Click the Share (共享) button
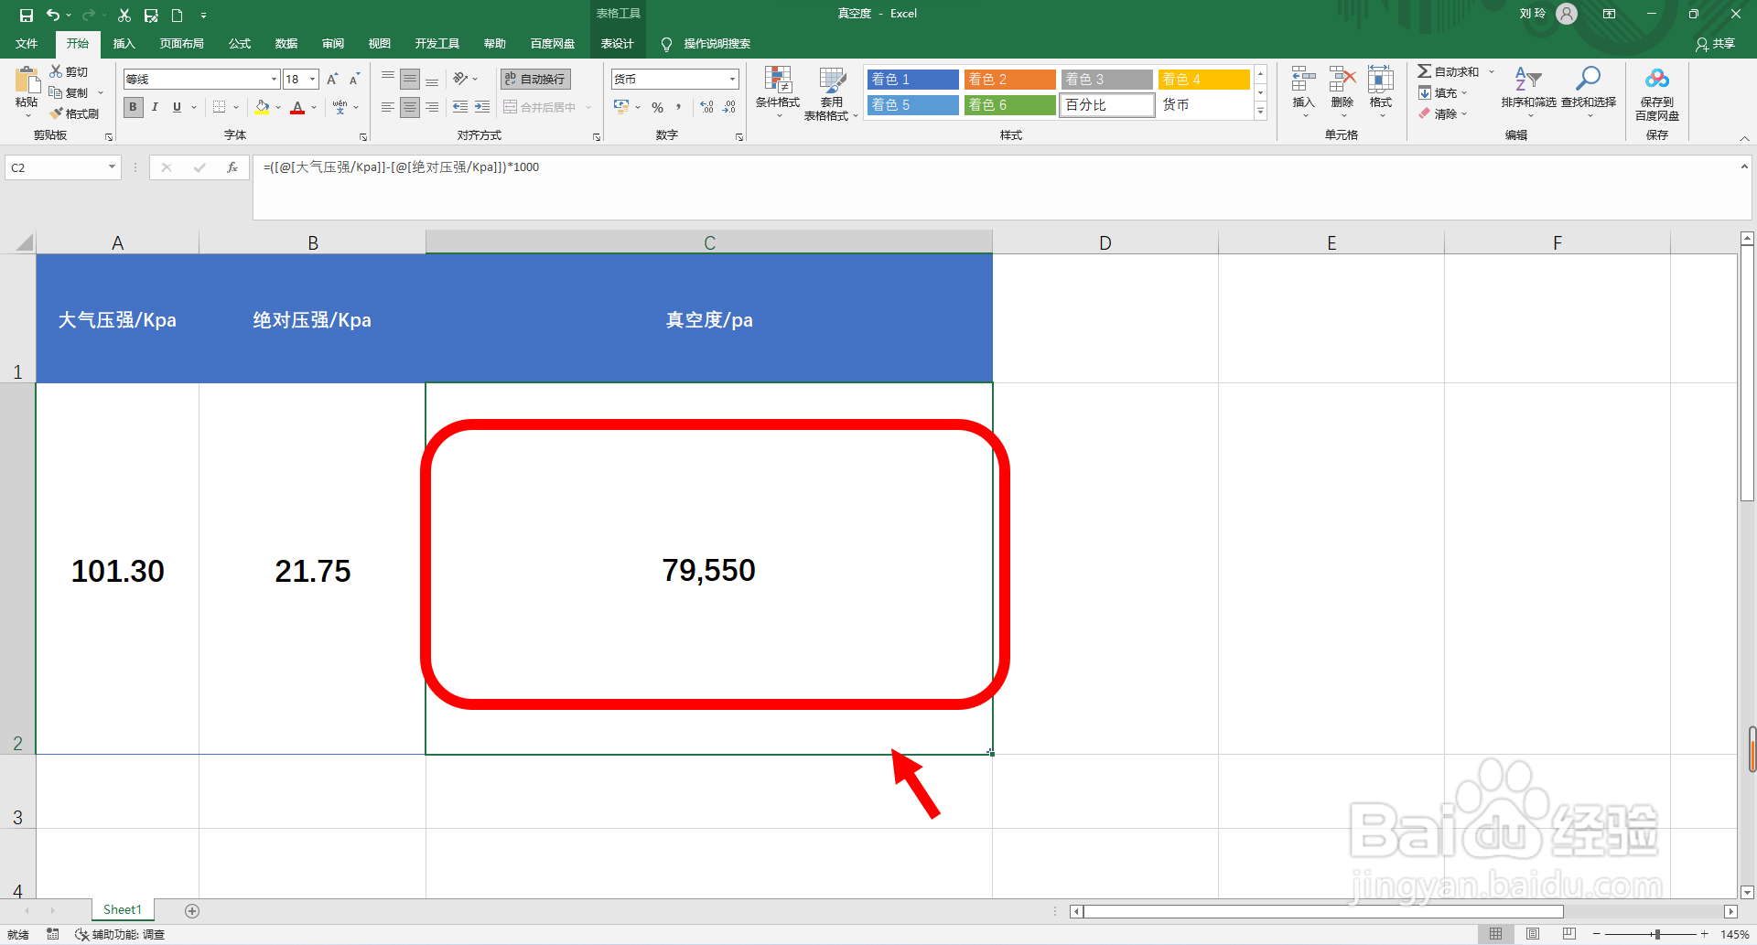The image size is (1757, 945). [1715, 44]
